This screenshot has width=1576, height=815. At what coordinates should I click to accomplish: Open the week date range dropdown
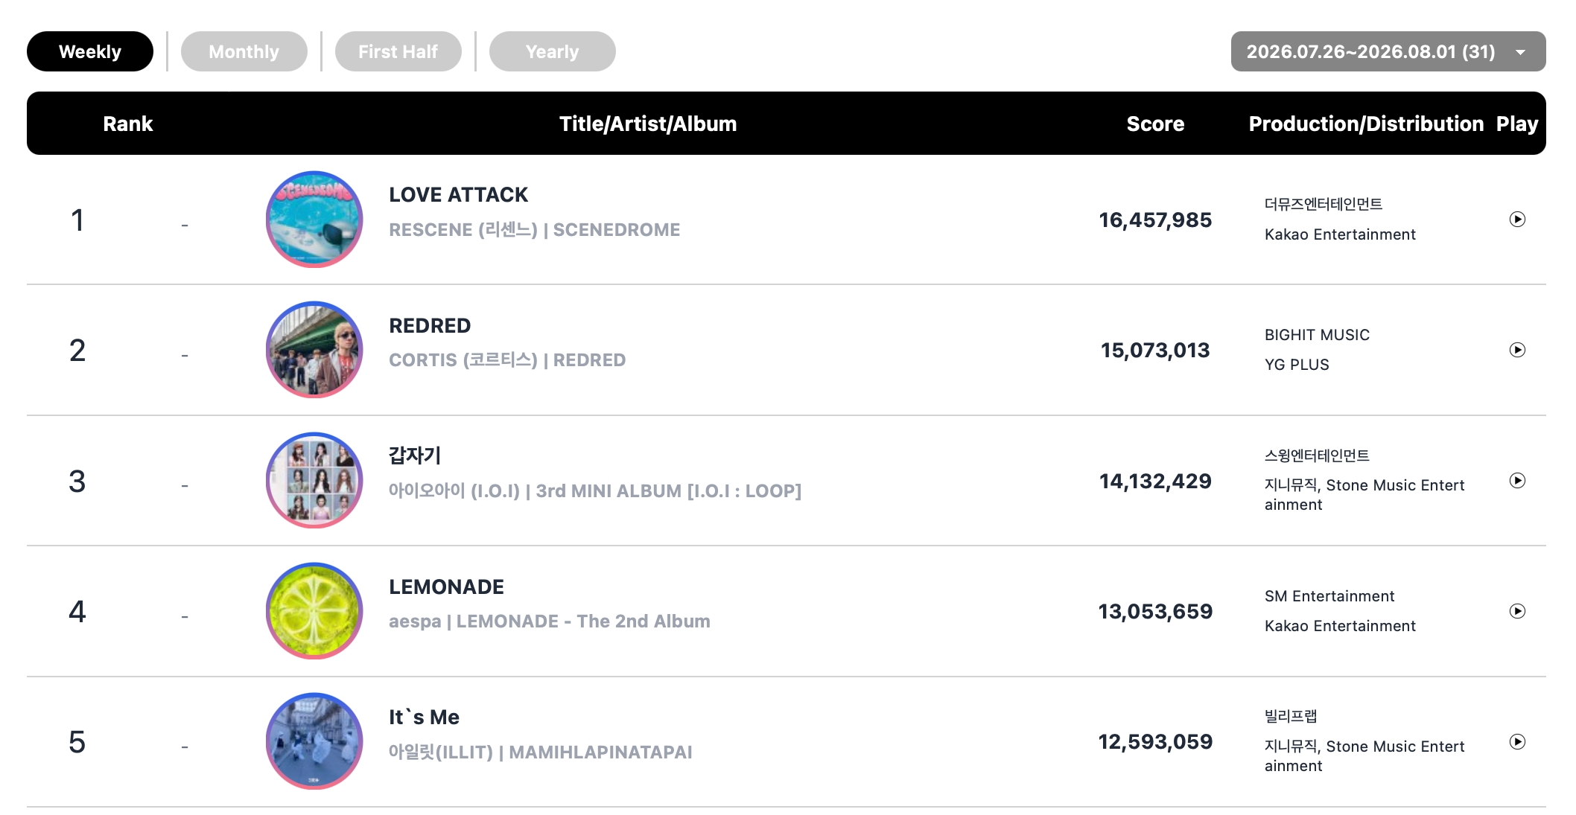(x=1388, y=51)
